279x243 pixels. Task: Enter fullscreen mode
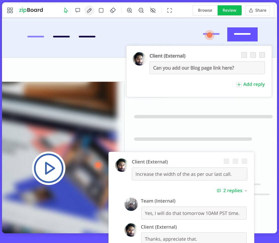pos(170,10)
